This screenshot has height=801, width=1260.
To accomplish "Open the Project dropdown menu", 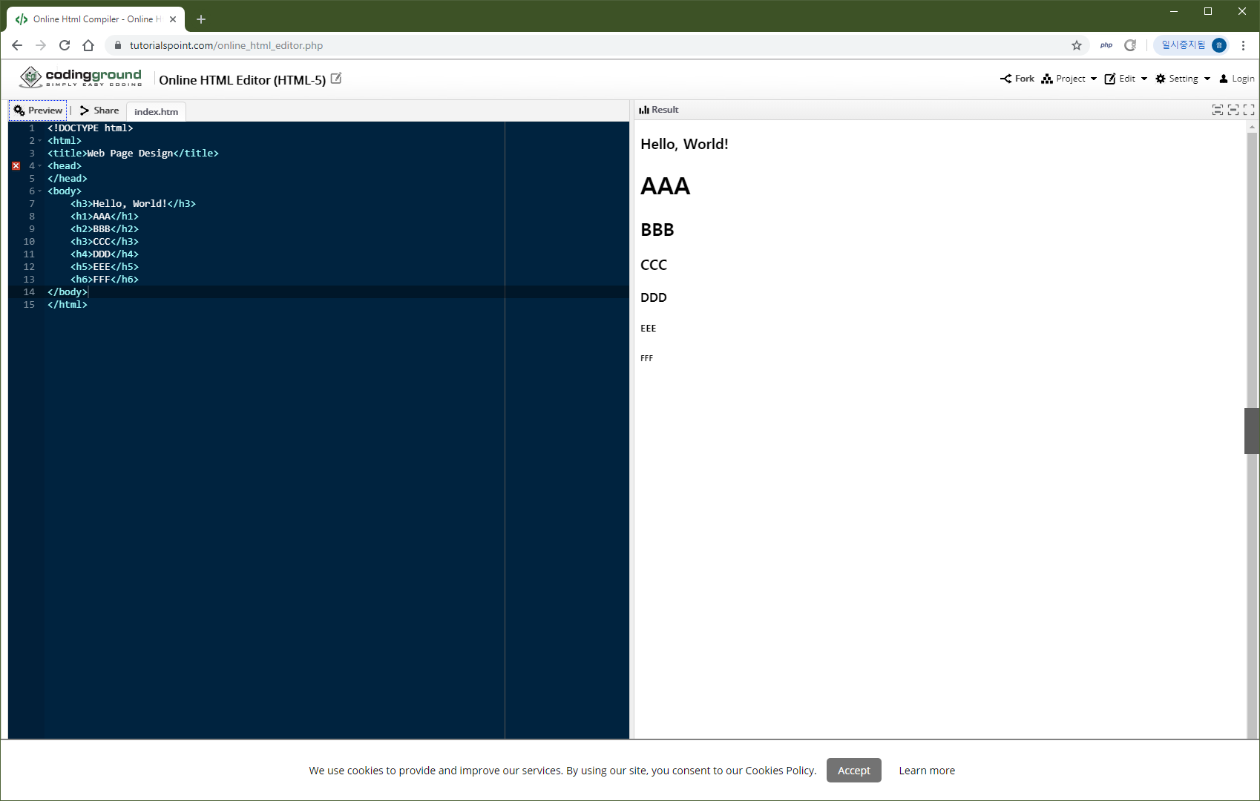I will point(1069,79).
